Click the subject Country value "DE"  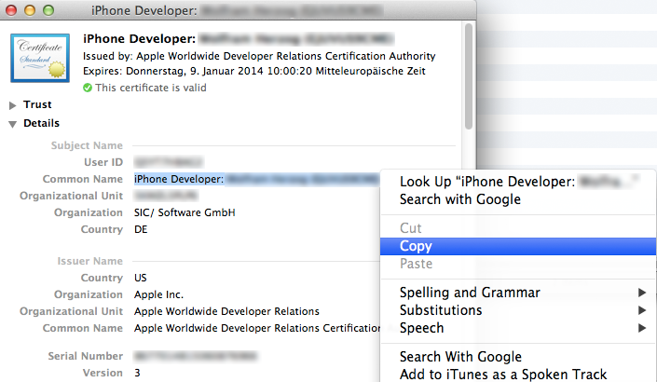point(141,229)
